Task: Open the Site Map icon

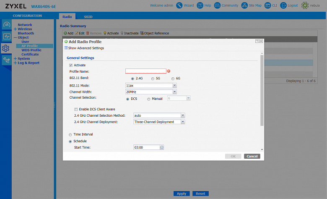Action: coord(245,5)
